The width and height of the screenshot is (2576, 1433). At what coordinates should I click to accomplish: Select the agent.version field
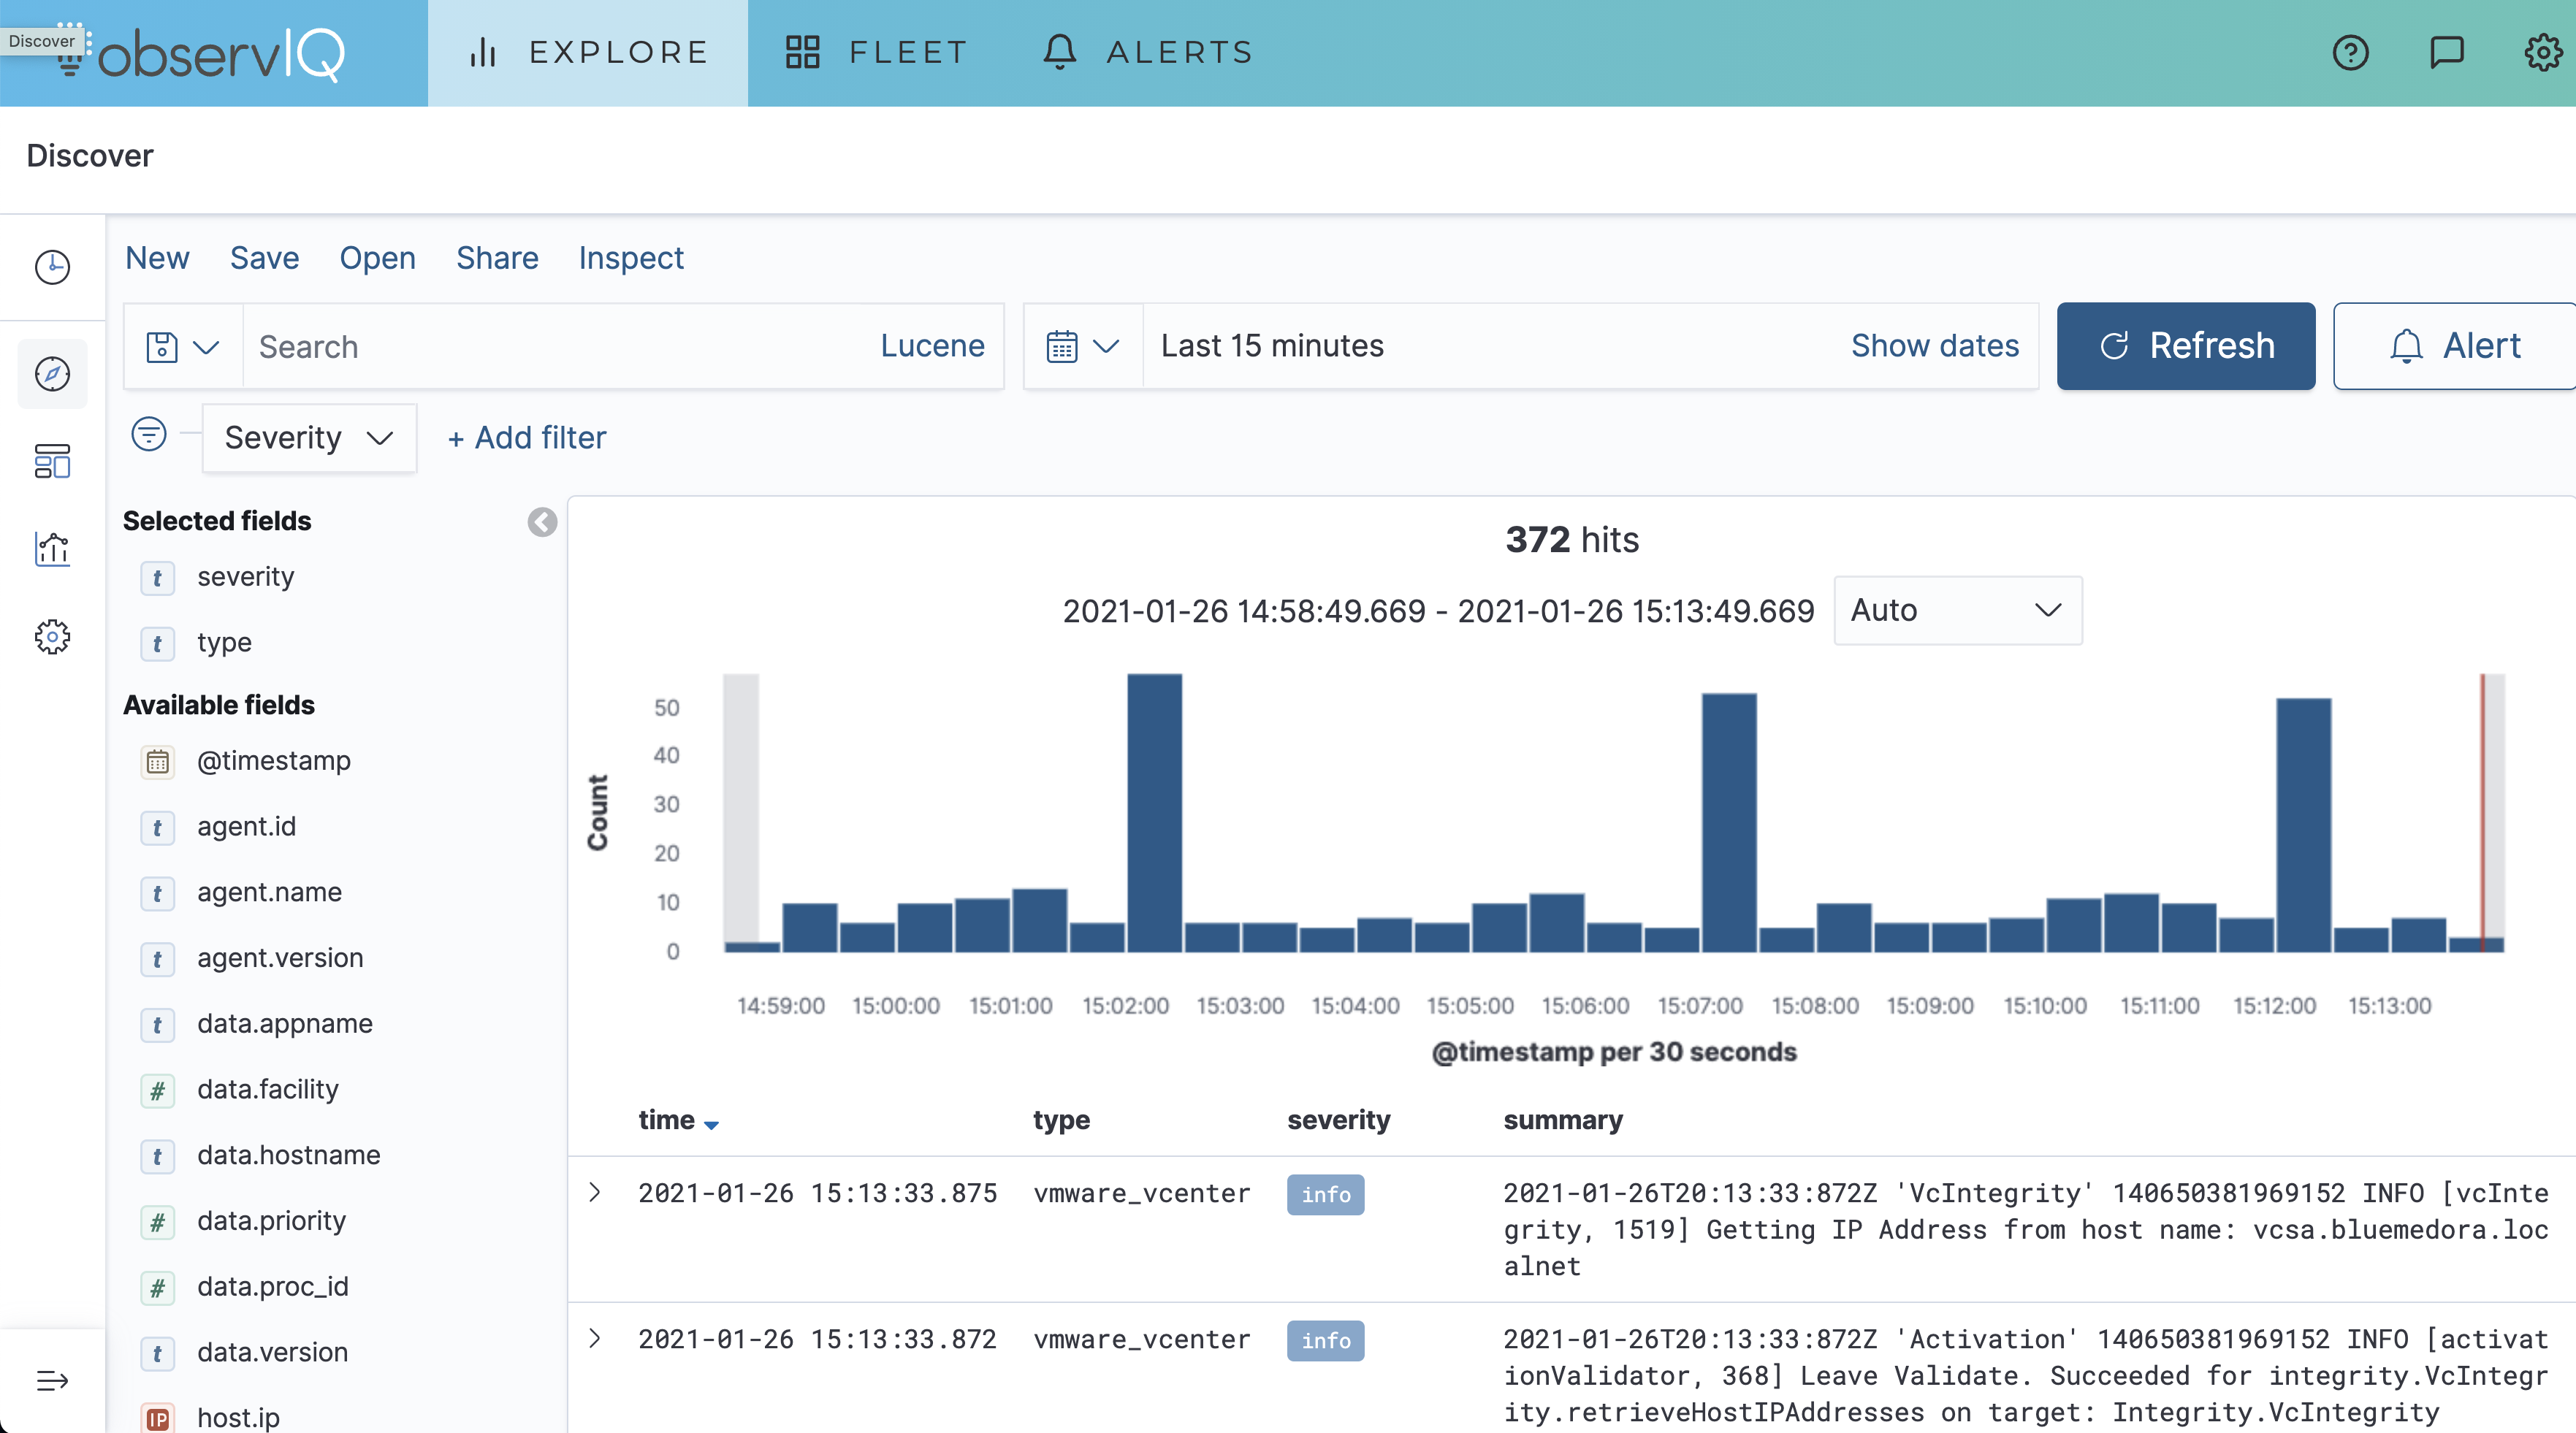pos(280,958)
